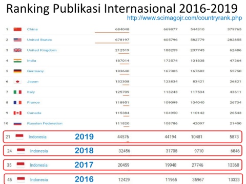246x184 pixels.
Task: Select the 2017 label in Indonesia row
Action: pos(84,165)
